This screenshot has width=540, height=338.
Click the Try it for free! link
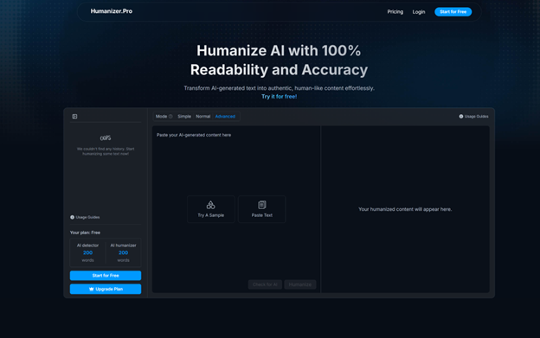pos(279,97)
